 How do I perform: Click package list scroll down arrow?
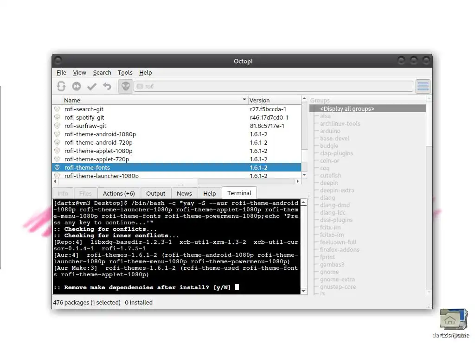pos(304,175)
